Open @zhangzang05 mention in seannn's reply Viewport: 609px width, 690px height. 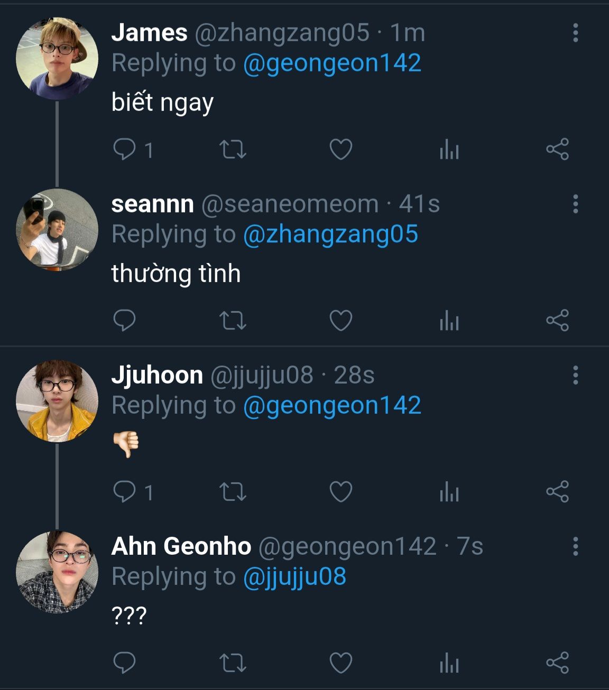(x=330, y=234)
